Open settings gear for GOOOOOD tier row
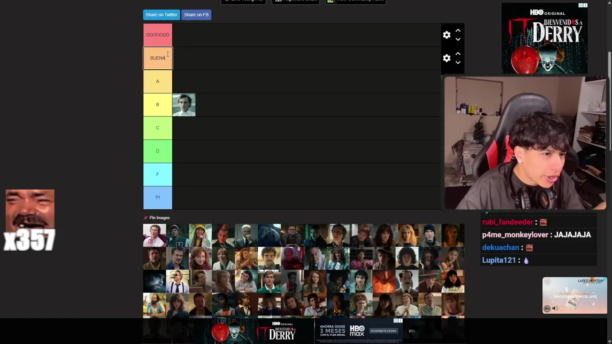 [447, 35]
